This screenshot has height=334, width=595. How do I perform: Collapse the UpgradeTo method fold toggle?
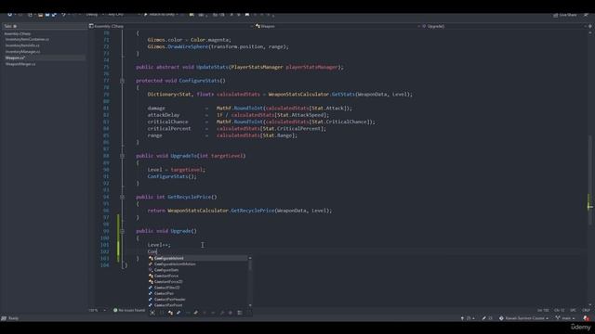(122, 156)
